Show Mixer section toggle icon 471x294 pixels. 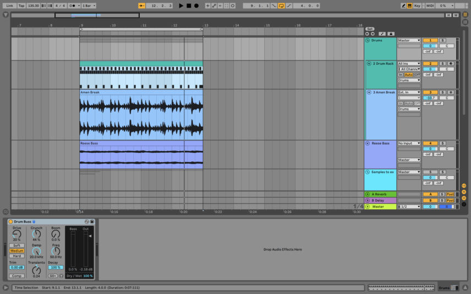(464, 198)
